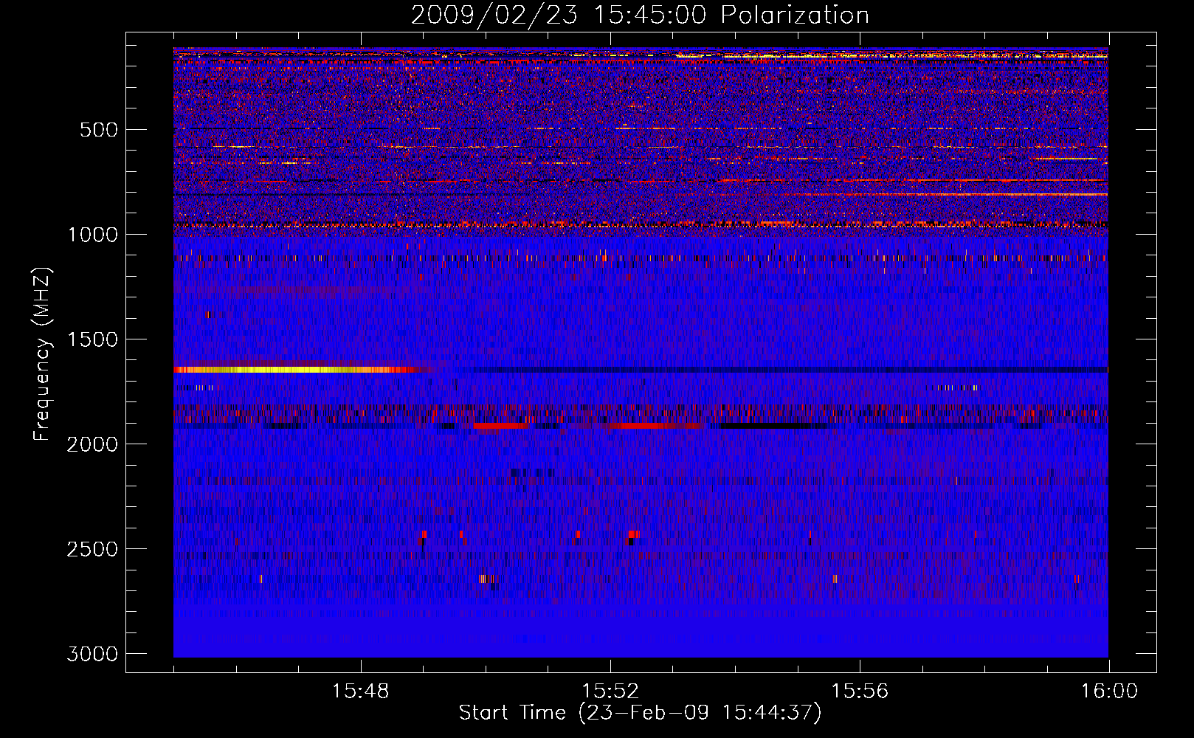1194x738 pixels.
Task: Click the 15:48 time tick label
Action: [x=360, y=692]
